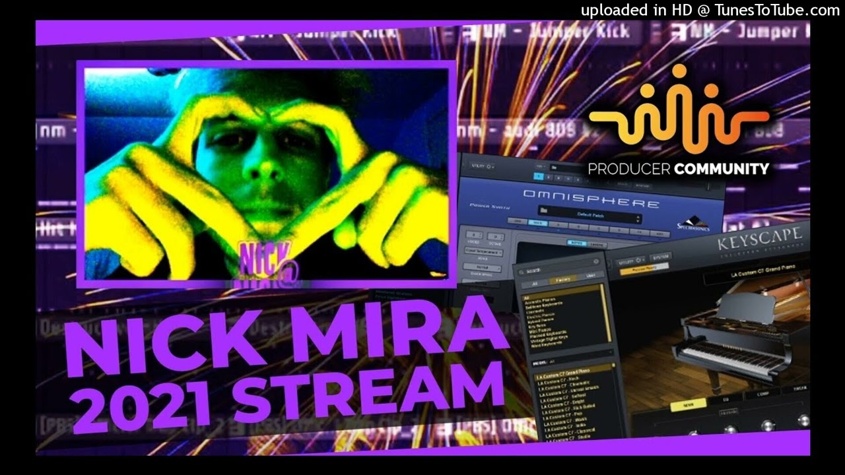Open the Keyscape Utility menu
The image size is (845, 475).
[x=630, y=261]
